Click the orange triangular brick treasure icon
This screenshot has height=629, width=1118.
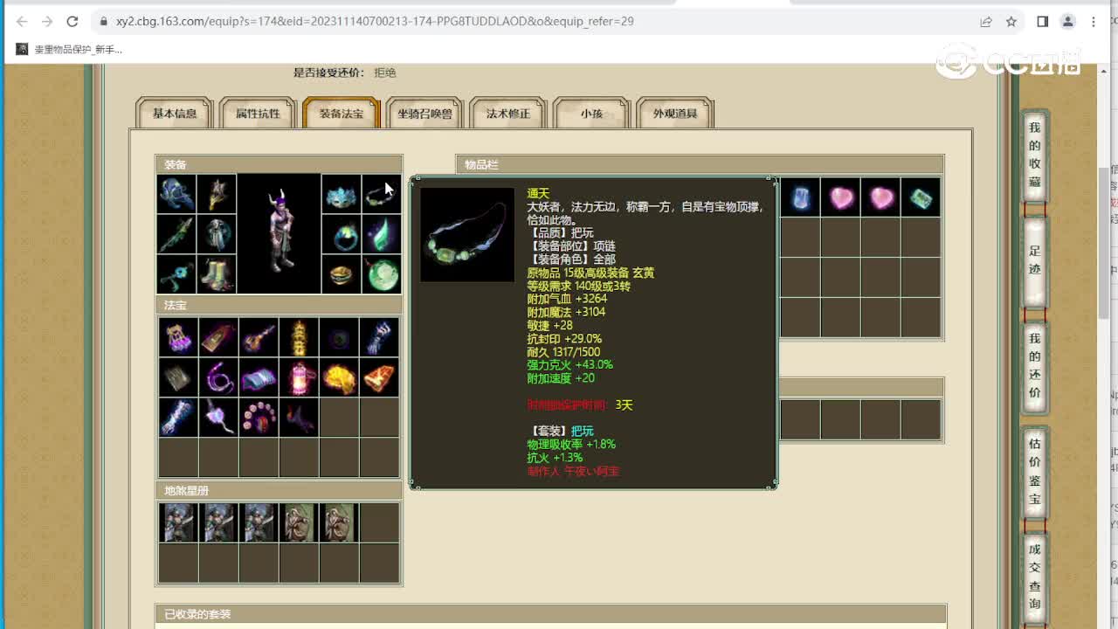[x=379, y=377]
